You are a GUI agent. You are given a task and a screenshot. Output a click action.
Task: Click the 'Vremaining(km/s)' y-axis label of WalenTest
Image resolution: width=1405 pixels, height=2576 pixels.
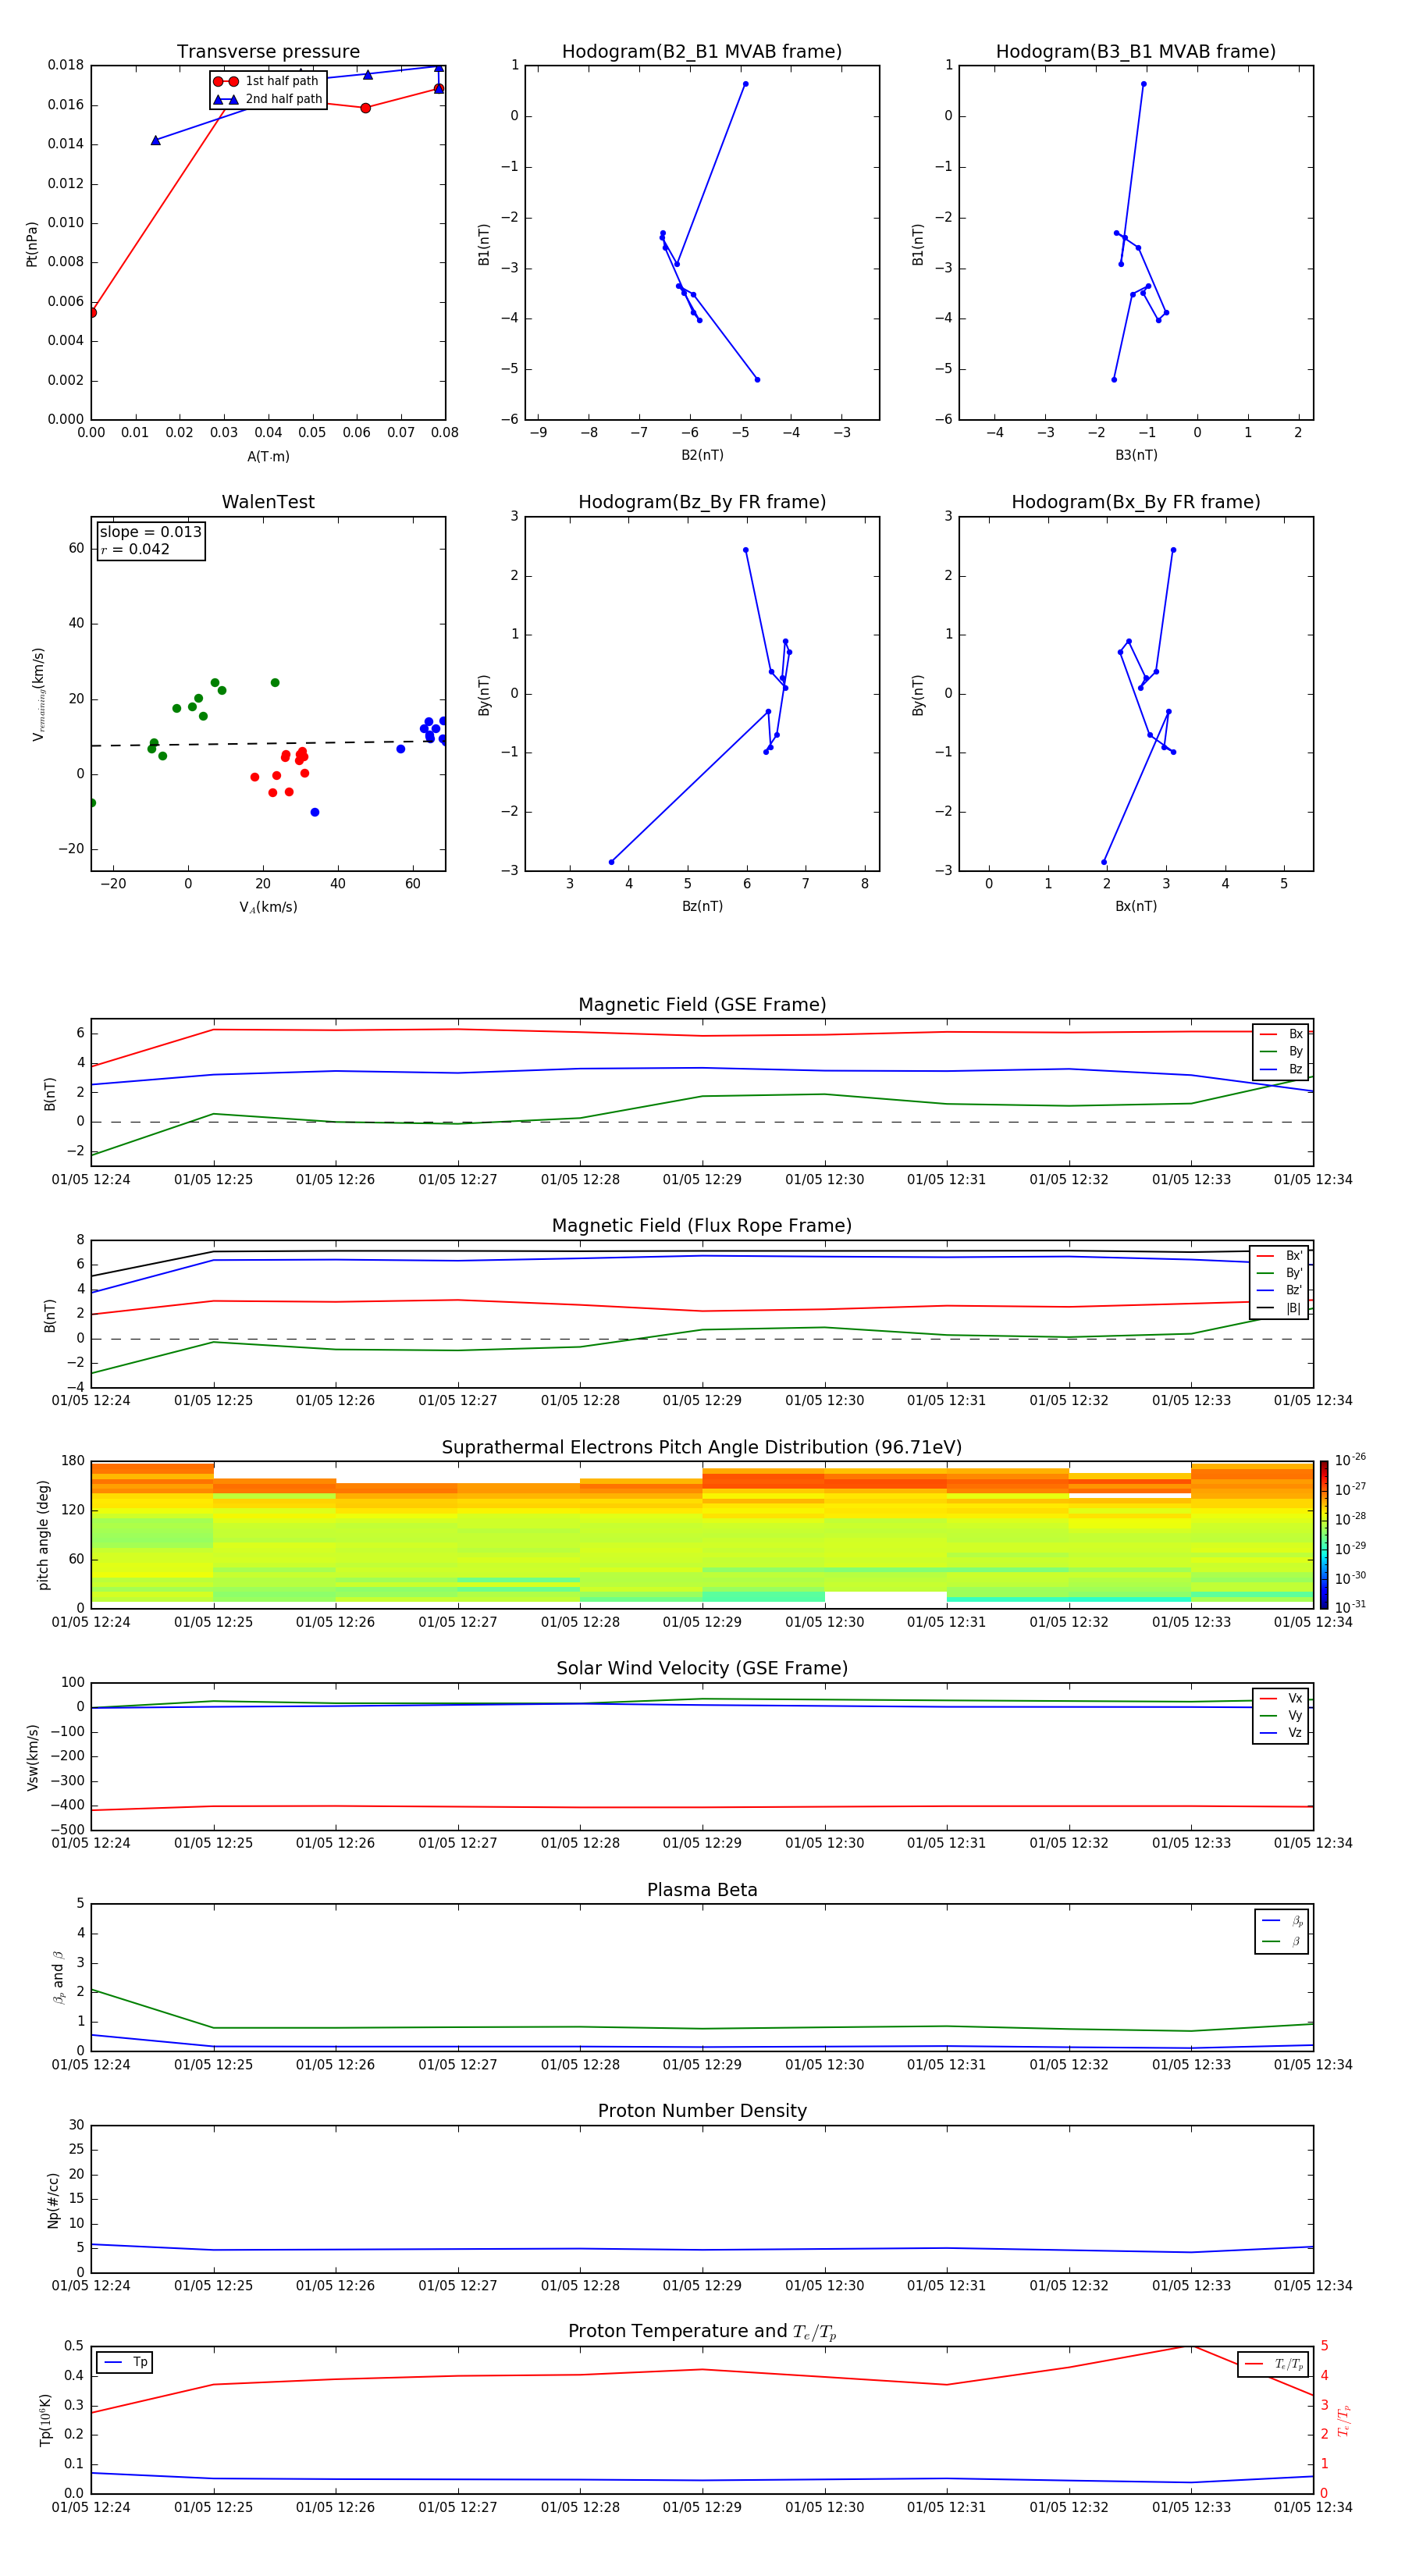(39, 694)
